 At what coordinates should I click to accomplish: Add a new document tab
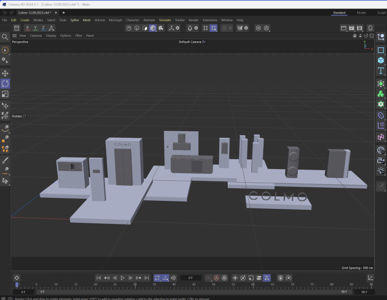(63, 13)
